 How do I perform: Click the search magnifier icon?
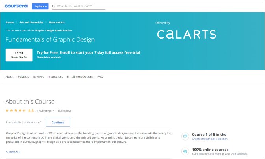(x=54, y=7)
